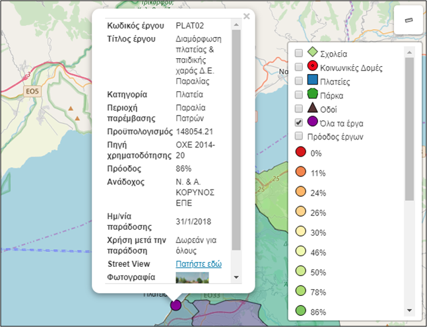427x327 pixels.
Task: Select the green 86% progress swatch
Action: [300, 311]
